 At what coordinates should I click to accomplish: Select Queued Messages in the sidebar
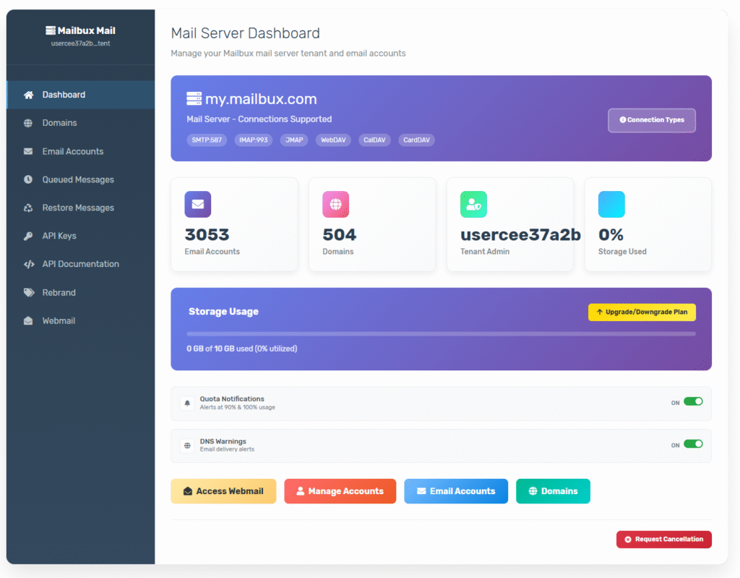point(81,179)
